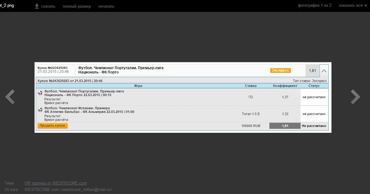Click the "фотография 1 из 2" counter
The image size is (370, 194).
tap(315, 6)
